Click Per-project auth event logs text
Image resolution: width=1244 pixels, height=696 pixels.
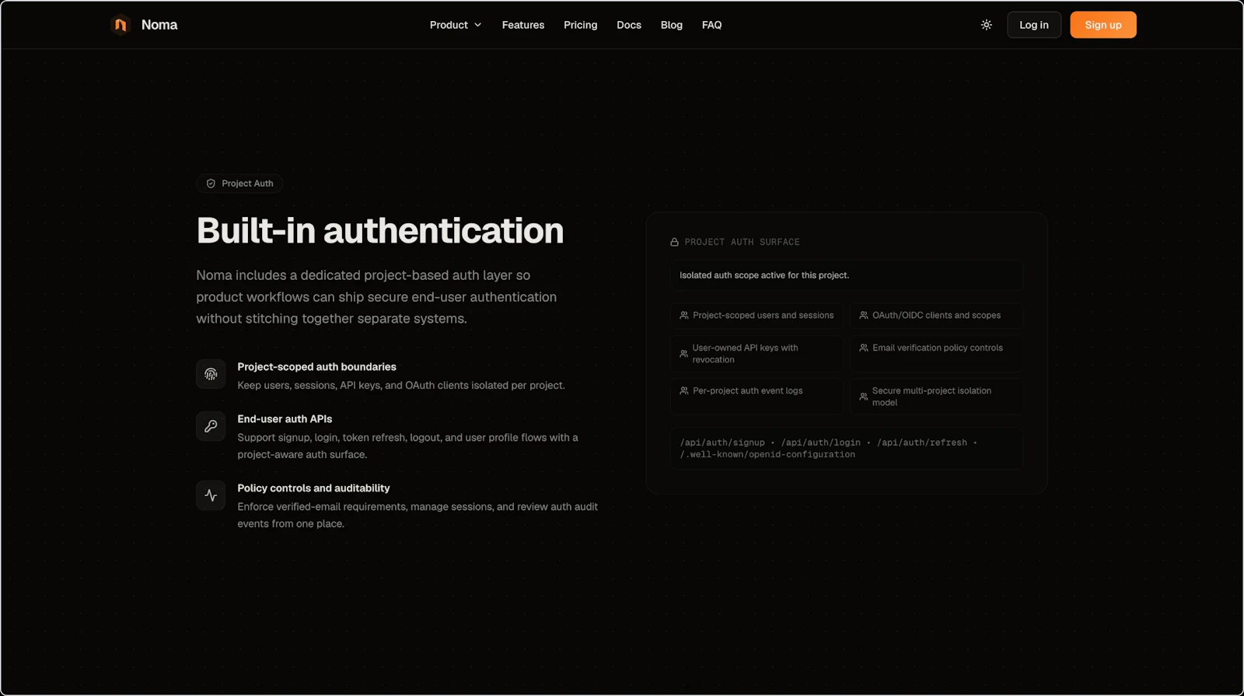coord(747,390)
